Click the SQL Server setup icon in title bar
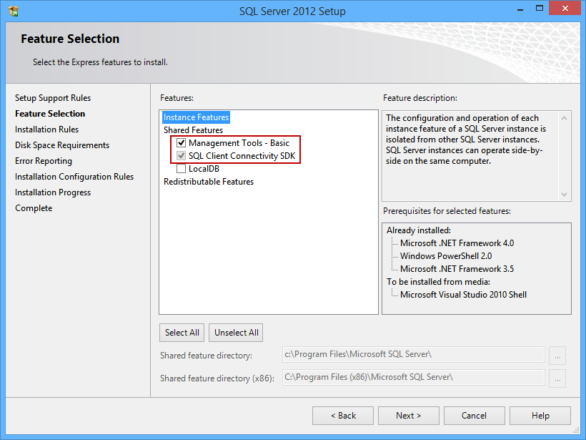586x440 pixels. (x=11, y=10)
